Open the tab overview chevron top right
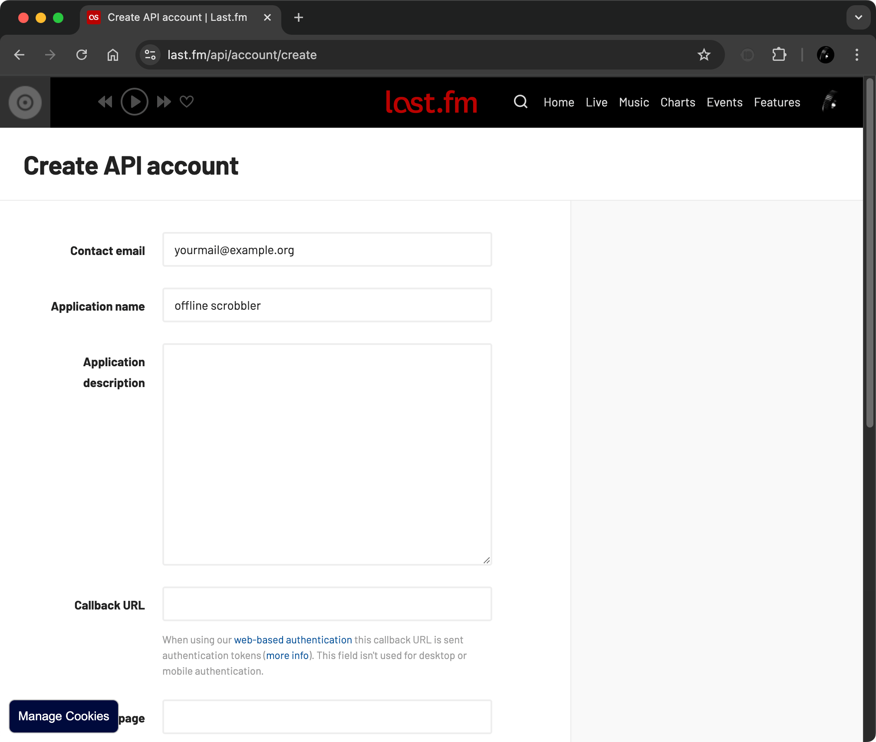Viewport: 876px width, 742px height. pyautogui.click(x=858, y=17)
